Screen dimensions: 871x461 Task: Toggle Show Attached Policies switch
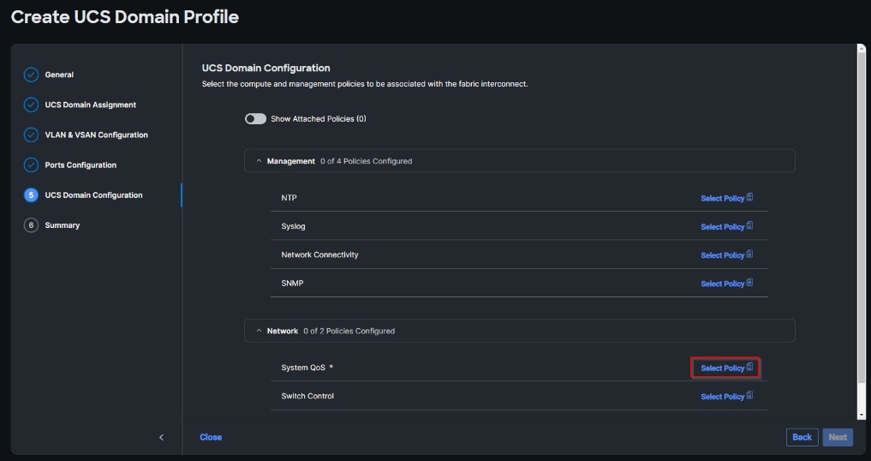point(255,119)
